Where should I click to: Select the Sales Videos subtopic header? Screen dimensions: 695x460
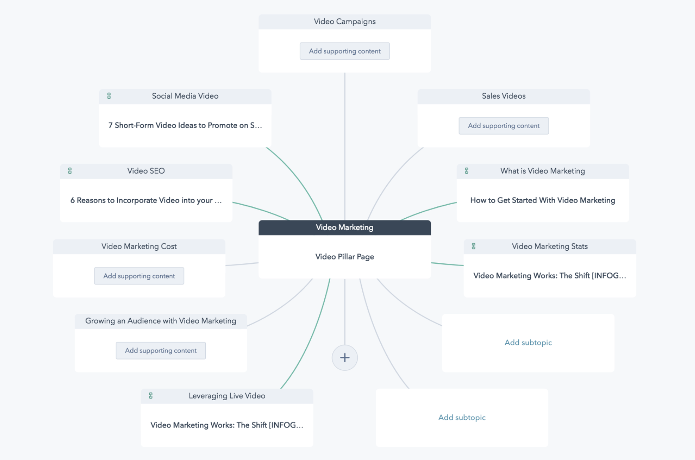(x=504, y=96)
